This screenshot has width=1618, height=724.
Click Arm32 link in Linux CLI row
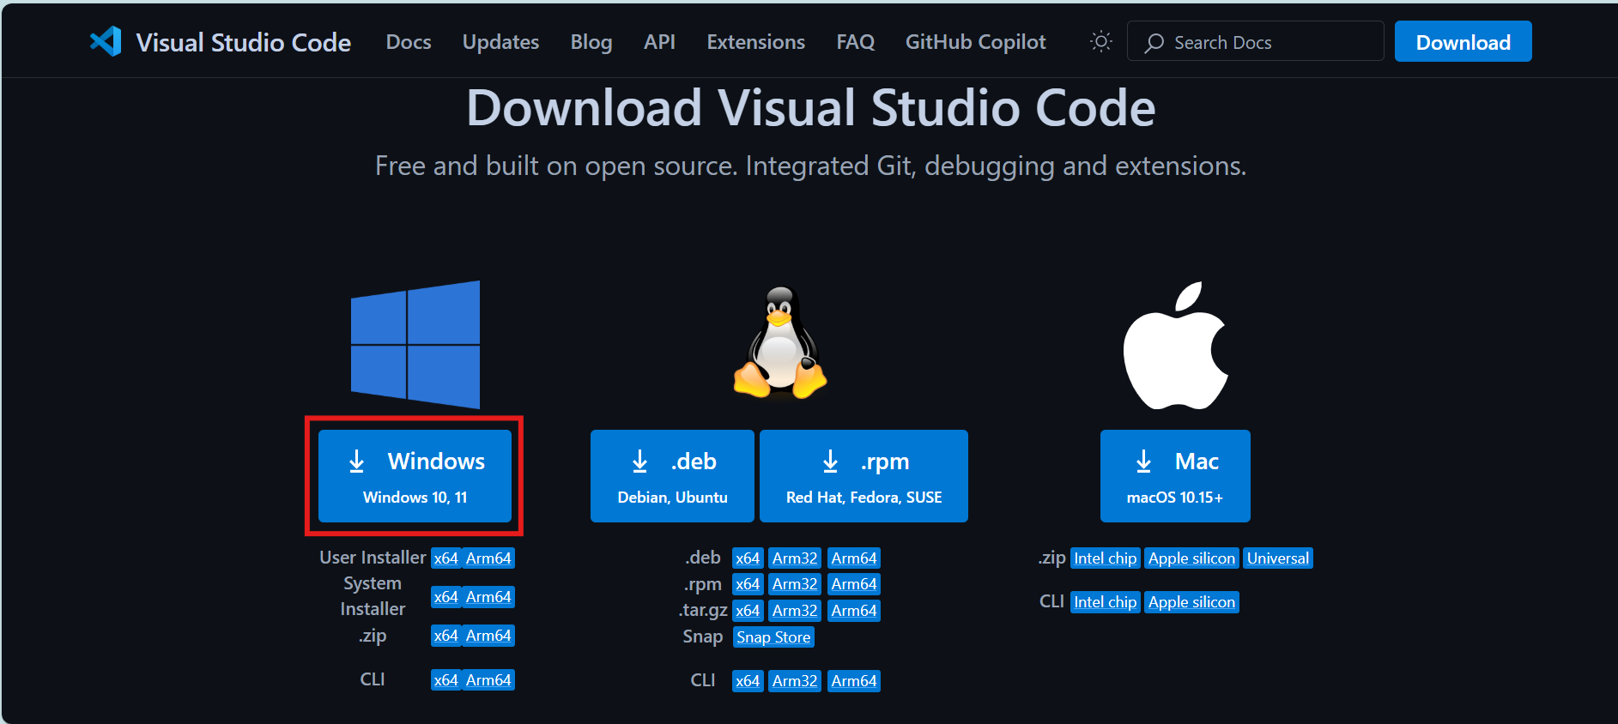[795, 681]
